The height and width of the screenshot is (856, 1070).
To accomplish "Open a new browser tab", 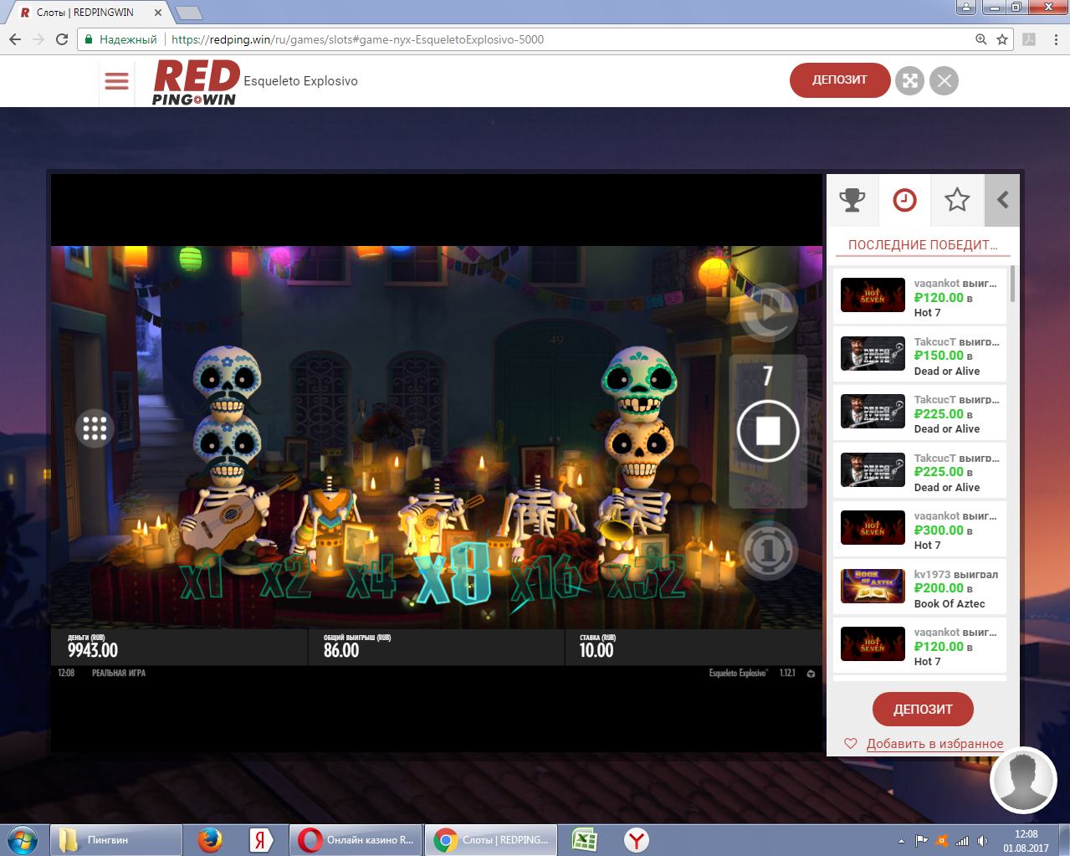I will click(x=189, y=13).
